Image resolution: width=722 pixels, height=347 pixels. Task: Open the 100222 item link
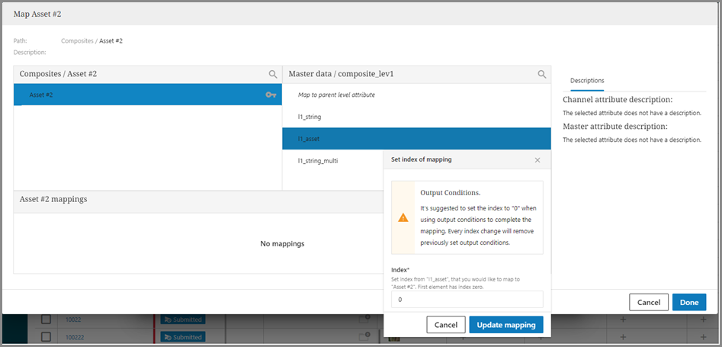[76, 336]
